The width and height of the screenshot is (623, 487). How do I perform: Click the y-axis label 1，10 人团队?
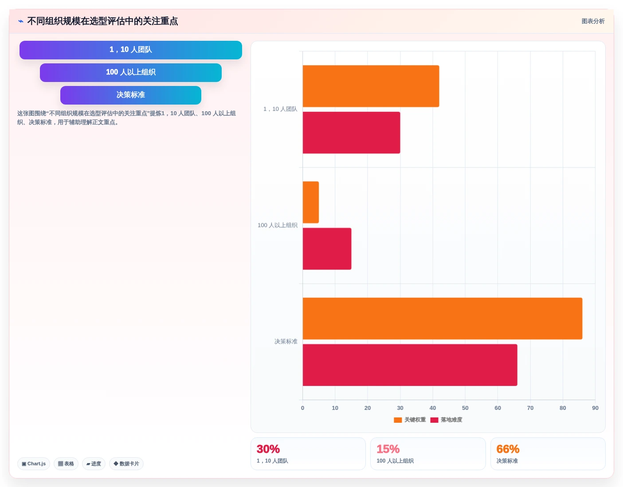coord(280,109)
